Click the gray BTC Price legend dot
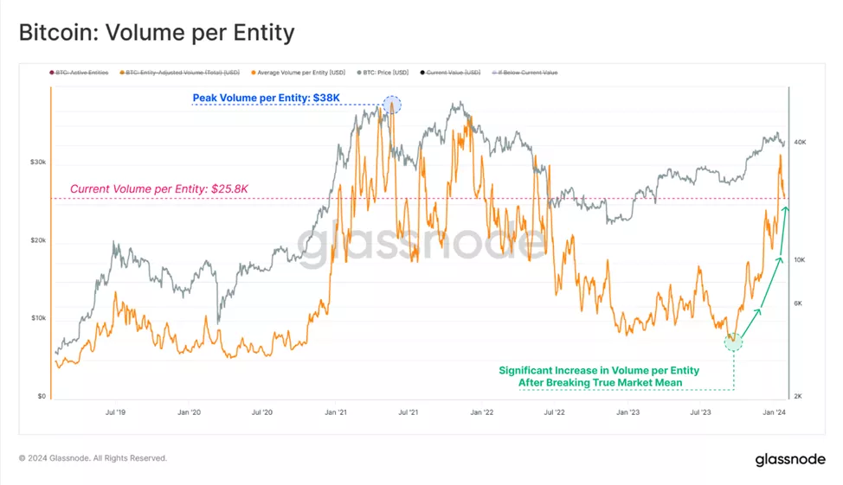This screenshot has height=485, width=843. (x=355, y=73)
